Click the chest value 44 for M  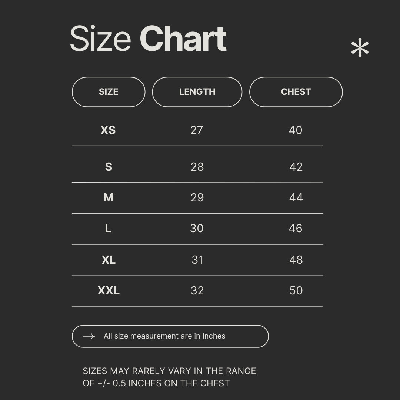pyautogui.click(x=296, y=198)
